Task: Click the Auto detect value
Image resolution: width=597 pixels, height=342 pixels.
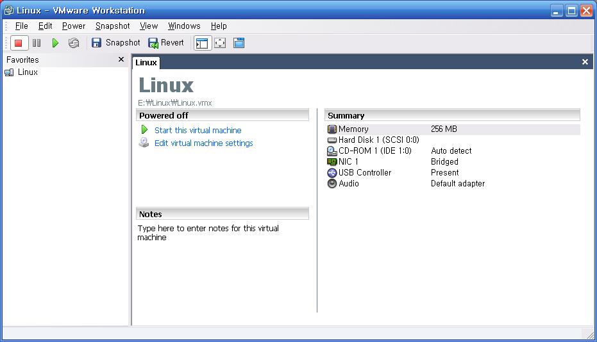Action: pos(451,151)
